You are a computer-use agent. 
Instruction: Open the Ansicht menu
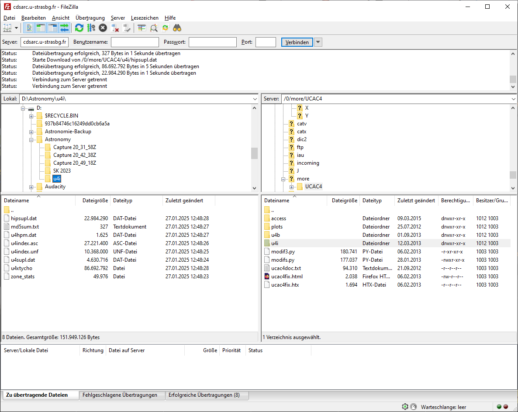(60, 18)
